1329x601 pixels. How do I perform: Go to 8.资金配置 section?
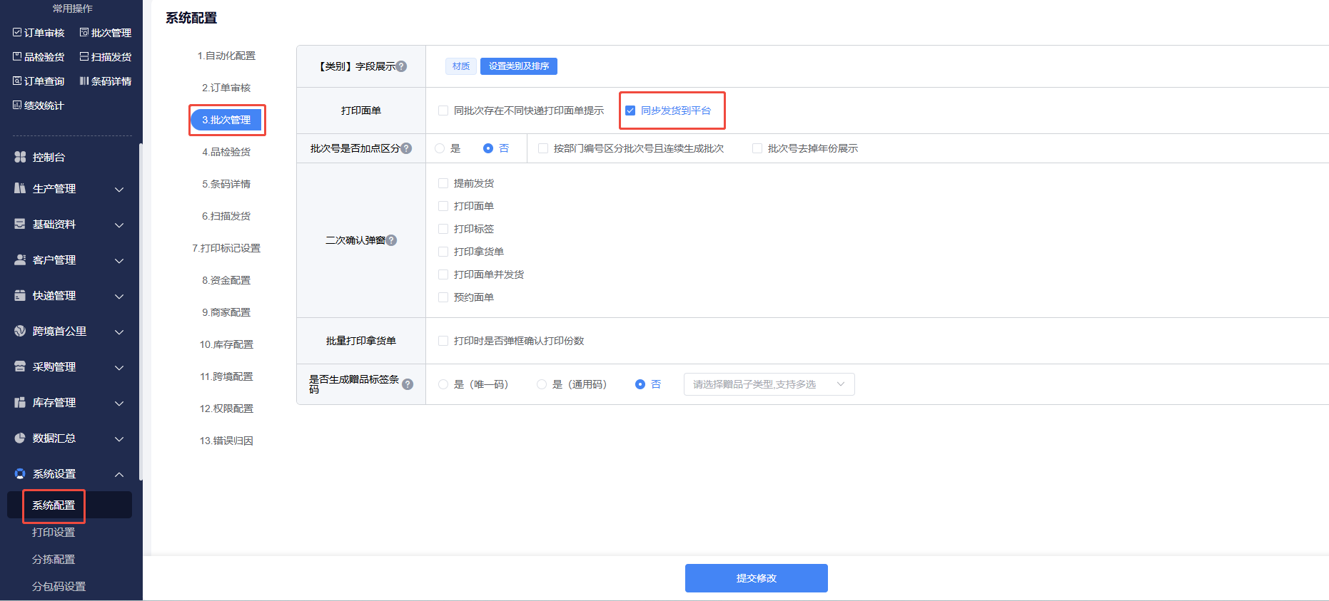point(226,280)
